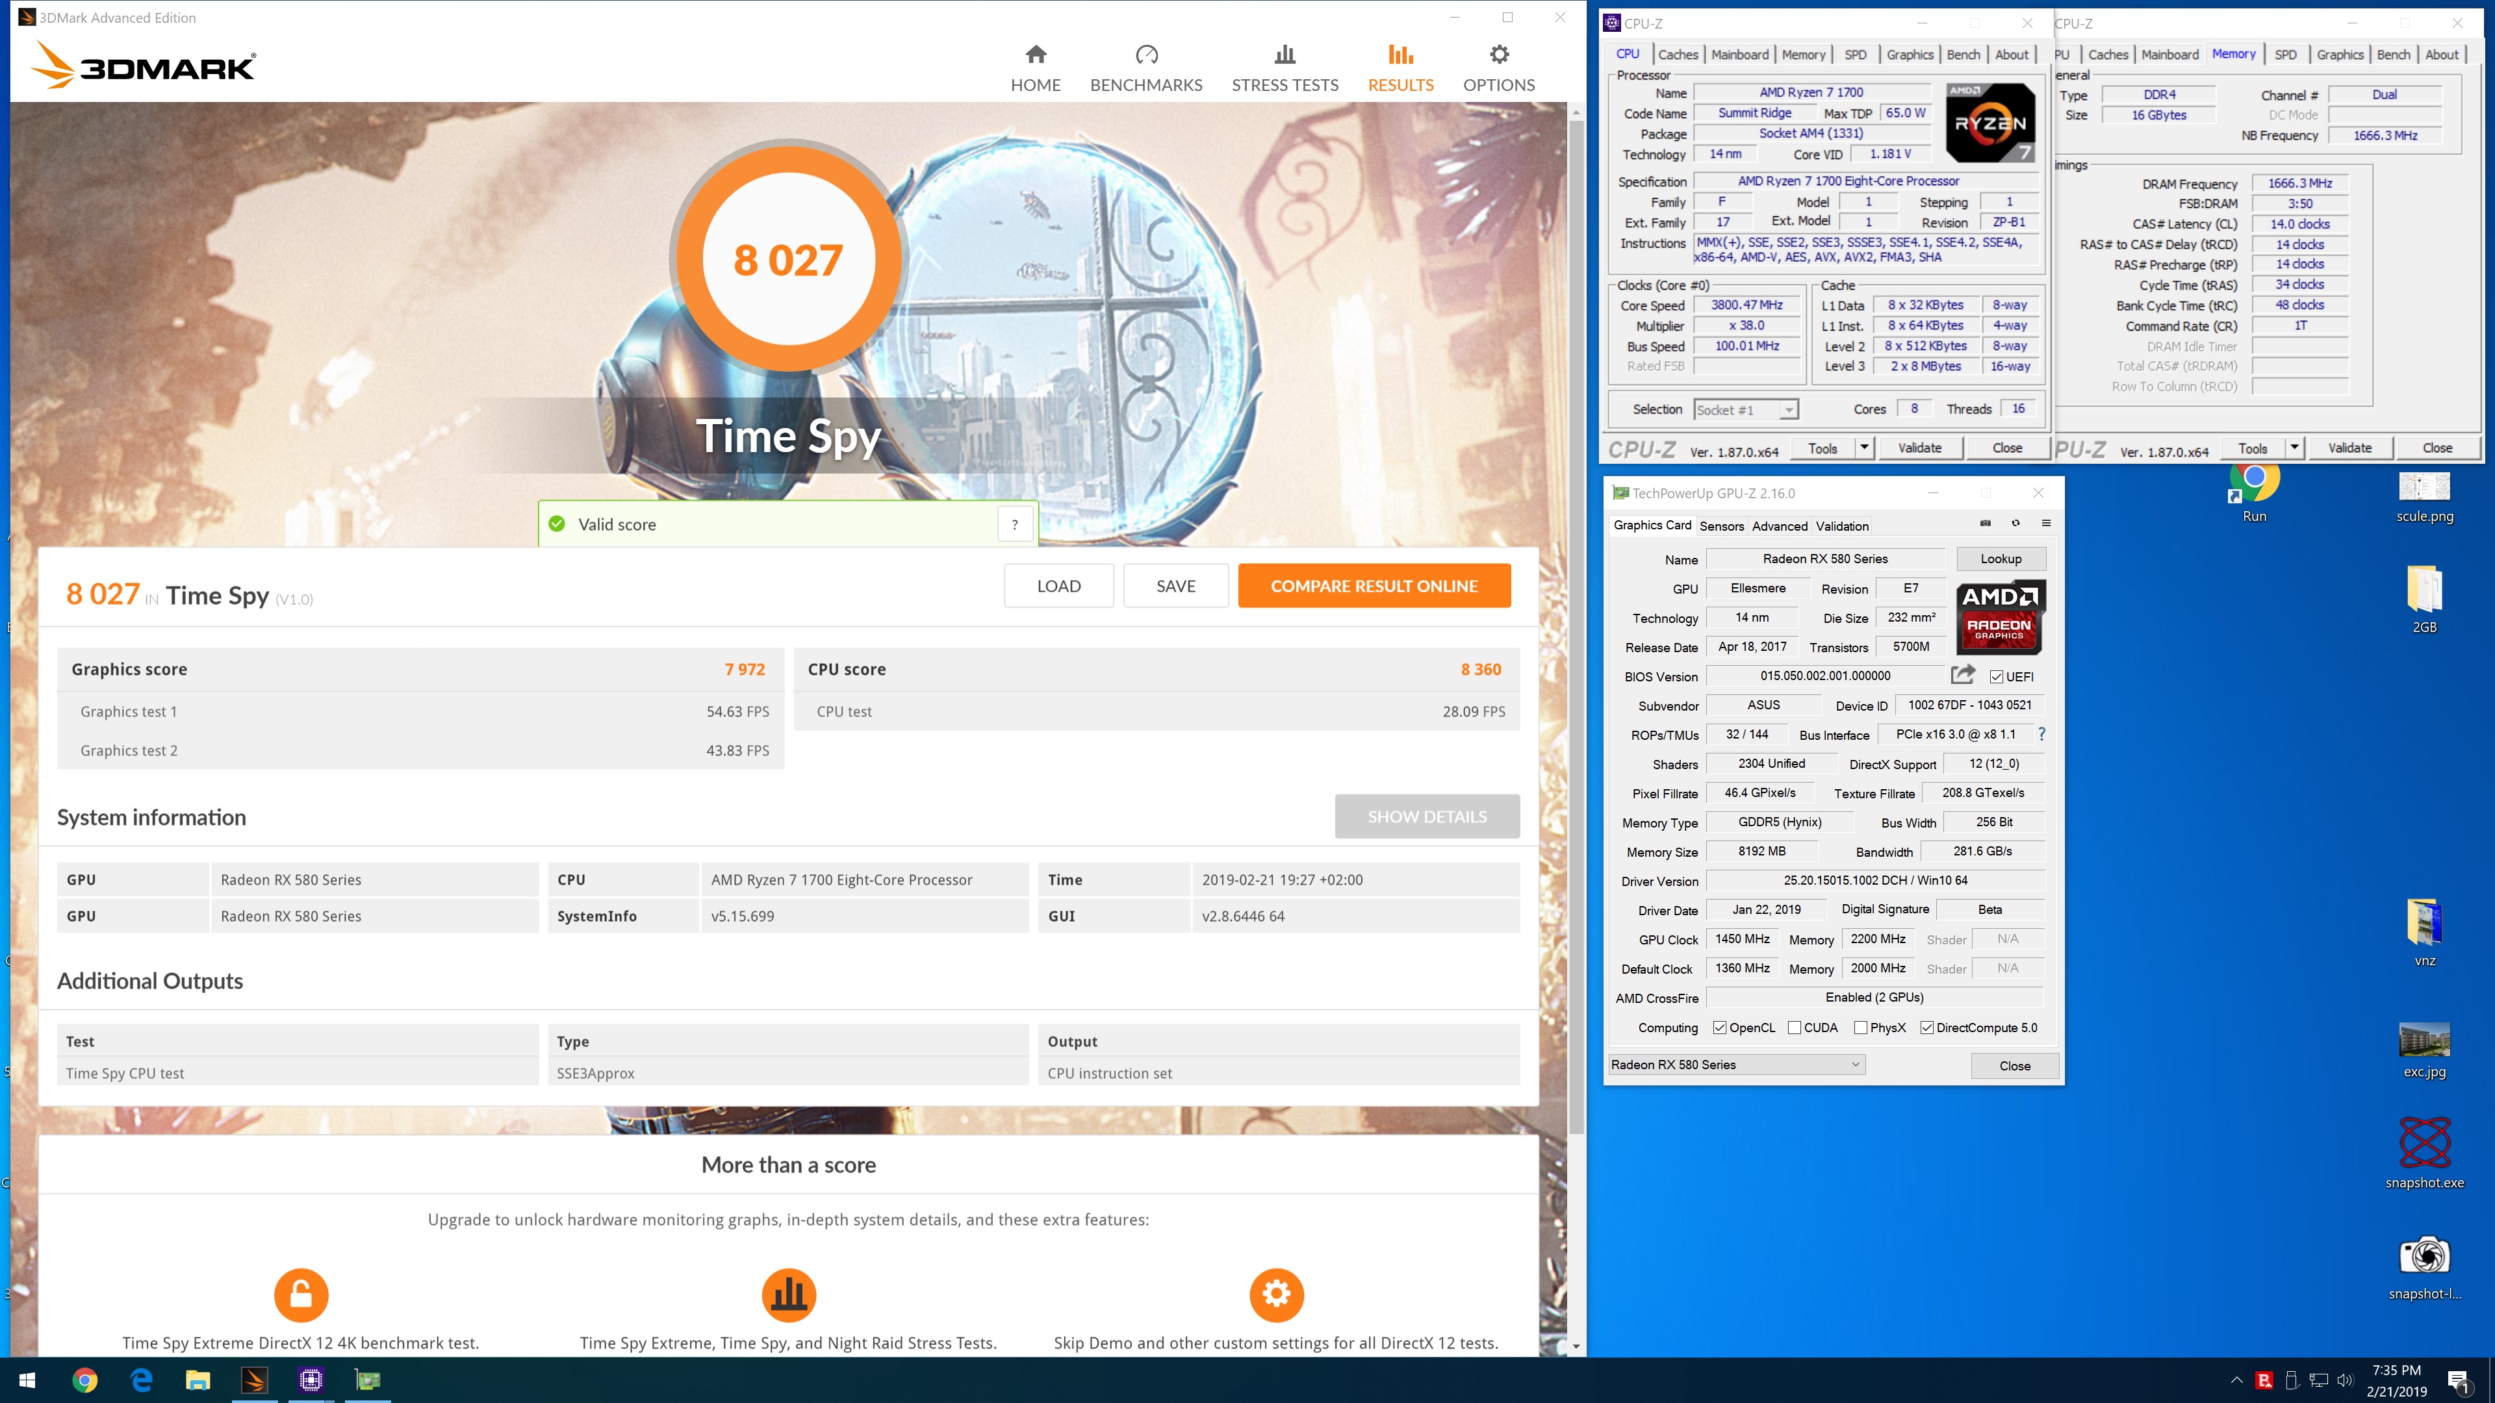Image resolution: width=2495 pixels, height=1403 pixels.
Task: Switch to the Sensors tab in GPU-Z
Action: (1721, 525)
